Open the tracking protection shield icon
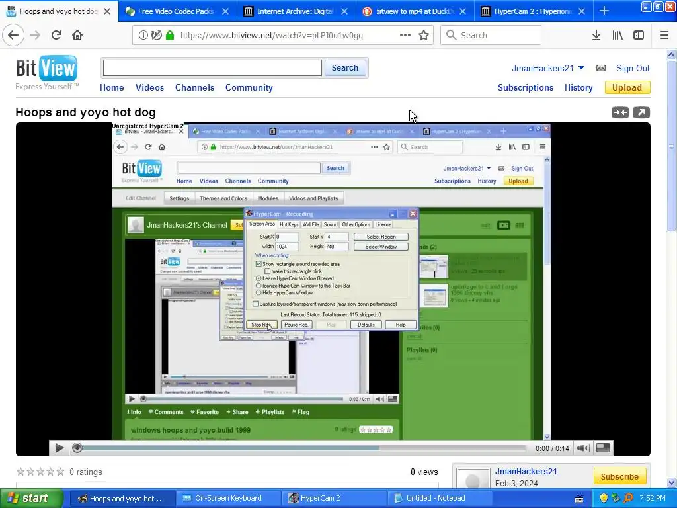The width and height of the screenshot is (677, 508). tap(156, 35)
